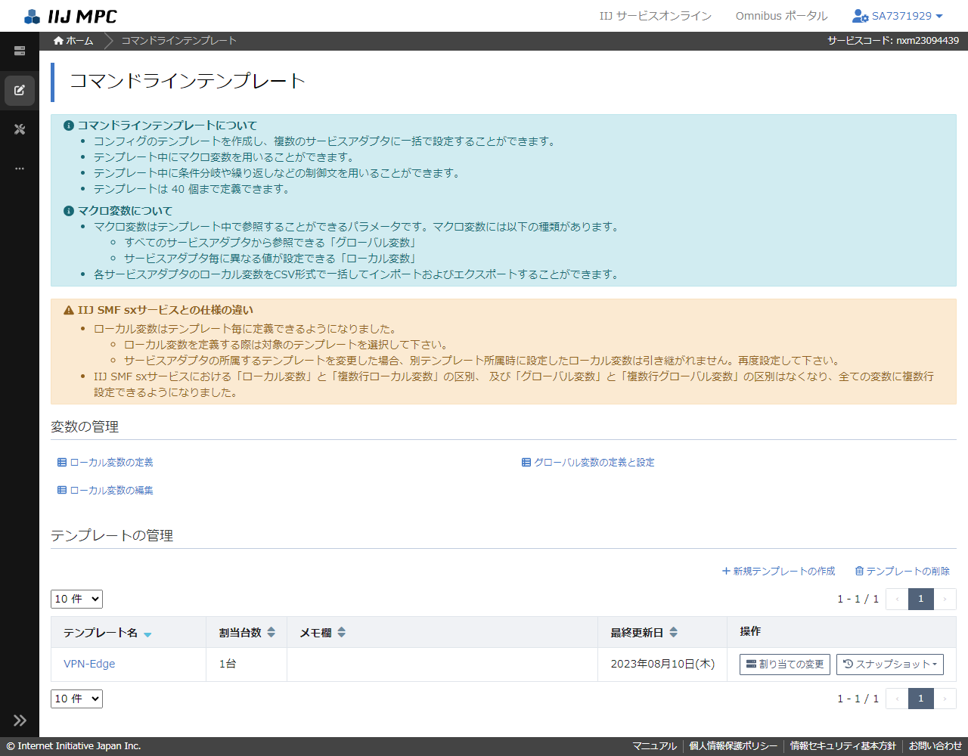Open 個人情報保護ポリシー footer link

733,746
